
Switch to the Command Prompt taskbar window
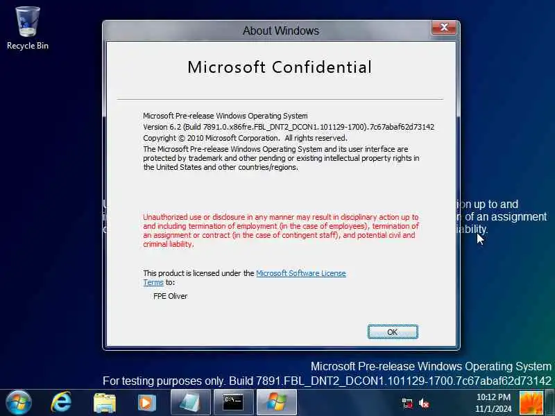tap(234, 403)
